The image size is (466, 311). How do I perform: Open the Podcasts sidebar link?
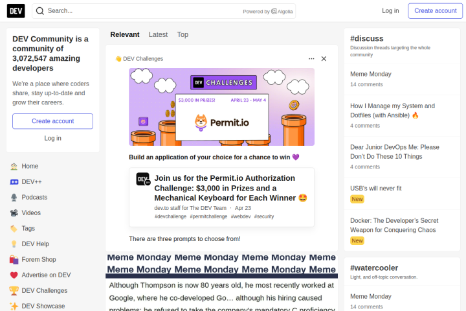[x=52, y=198]
